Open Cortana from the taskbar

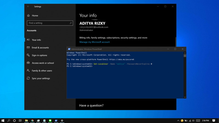(x=15, y=121)
